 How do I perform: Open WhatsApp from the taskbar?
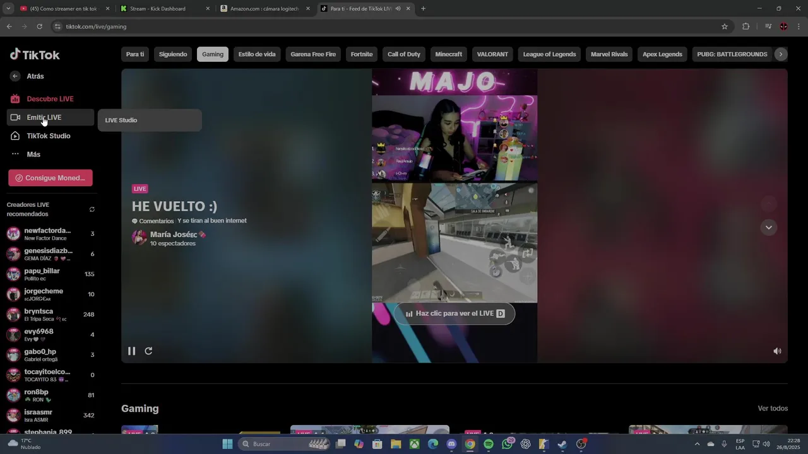pyautogui.click(x=508, y=444)
